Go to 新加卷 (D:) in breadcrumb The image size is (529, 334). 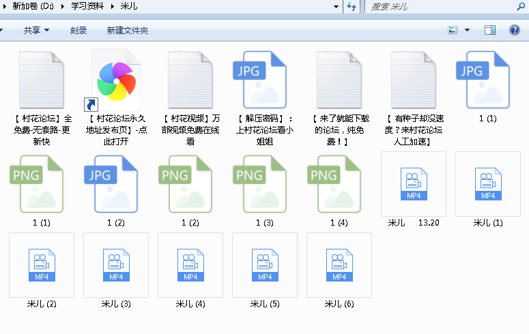tap(33, 6)
